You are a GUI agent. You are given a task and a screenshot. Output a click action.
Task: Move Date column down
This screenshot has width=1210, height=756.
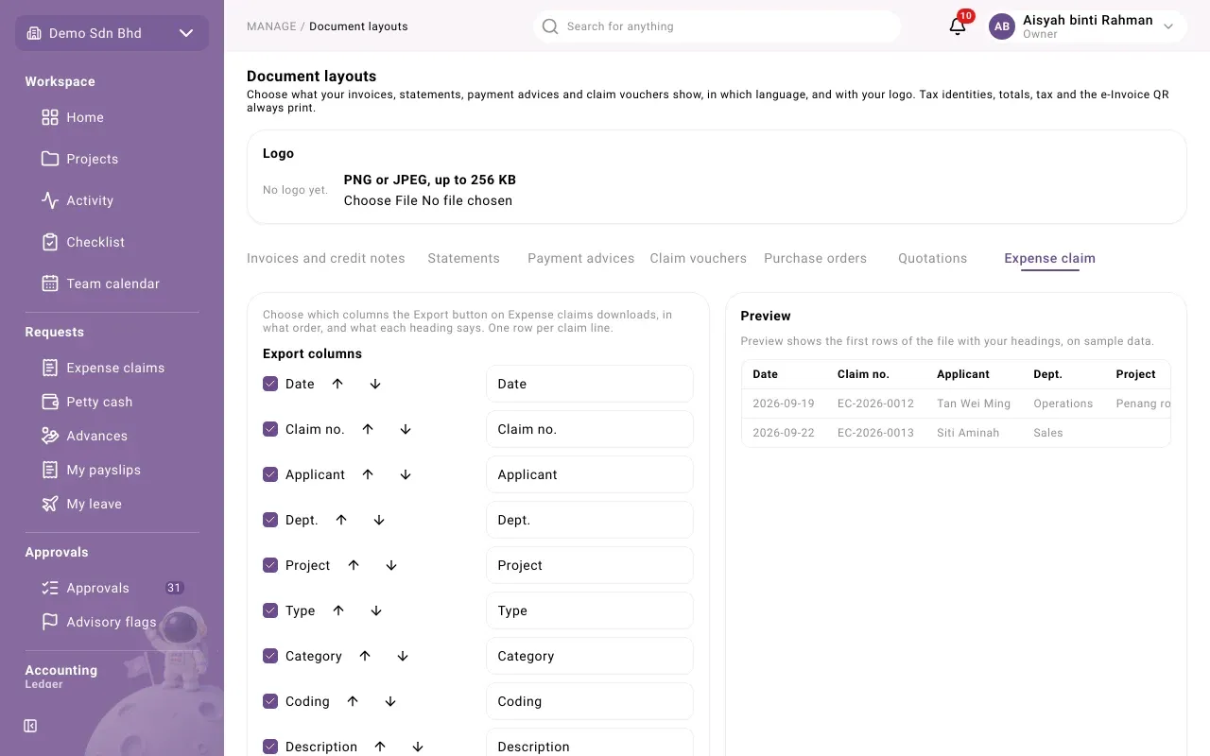click(x=375, y=384)
